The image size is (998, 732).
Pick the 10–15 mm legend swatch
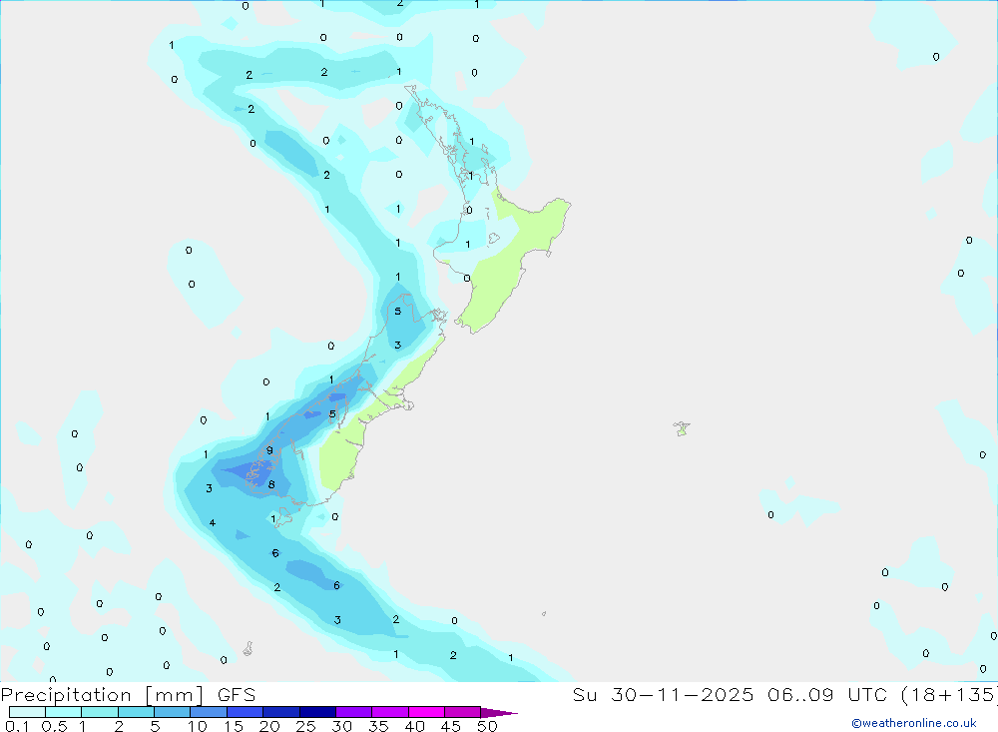(x=209, y=712)
